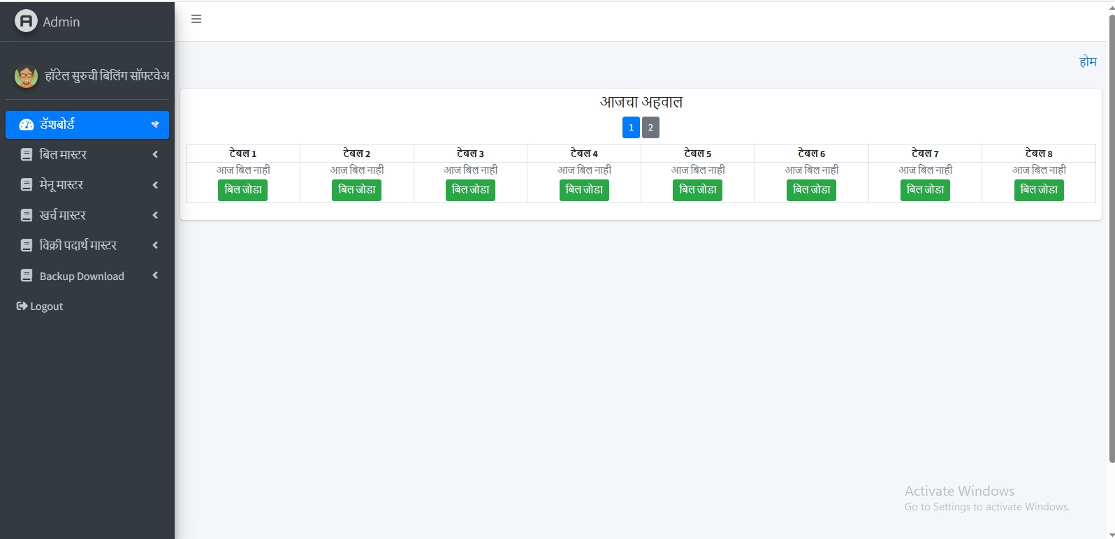Expand the विक्री पदार्थ मास्टर chevron
The width and height of the screenshot is (1115, 539).
pyautogui.click(x=155, y=245)
